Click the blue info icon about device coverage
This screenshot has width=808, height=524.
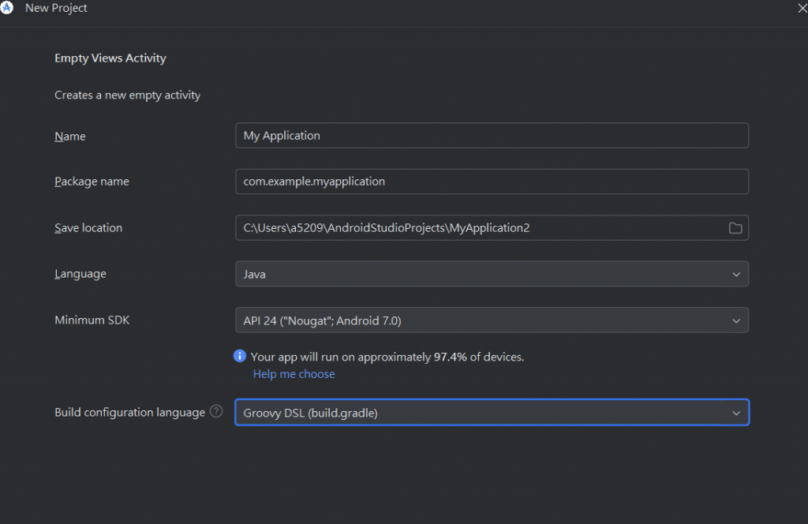pyautogui.click(x=240, y=357)
